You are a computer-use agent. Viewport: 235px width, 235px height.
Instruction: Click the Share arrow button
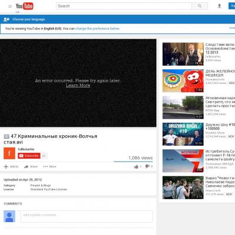(x=31, y=167)
